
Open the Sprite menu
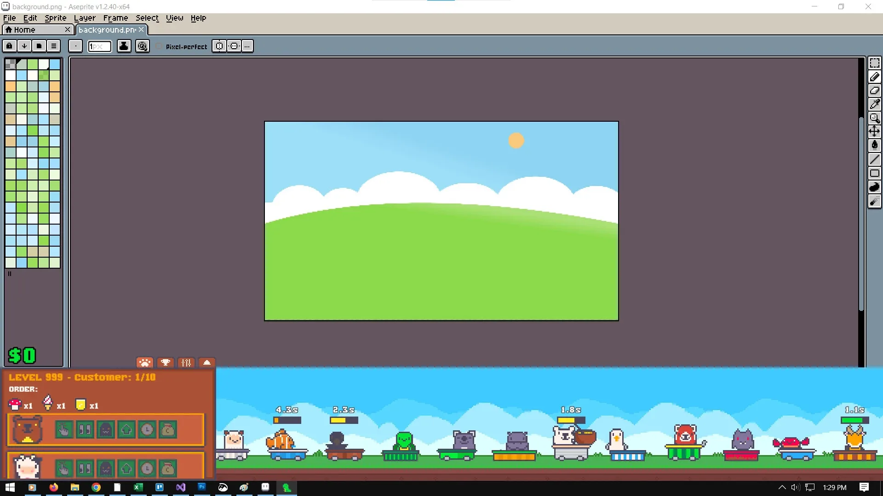tap(55, 18)
